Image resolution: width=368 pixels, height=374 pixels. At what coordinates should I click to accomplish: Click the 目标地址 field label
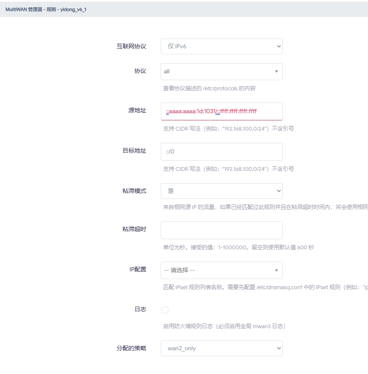pyautogui.click(x=134, y=151)
